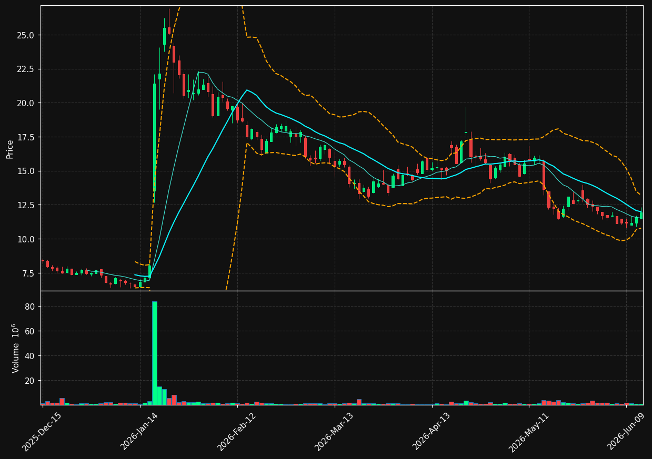The image size is (652, 459).
Task: Click the large green January breakout candlestick
Action: pyautogui.click(x=155, y=137)
